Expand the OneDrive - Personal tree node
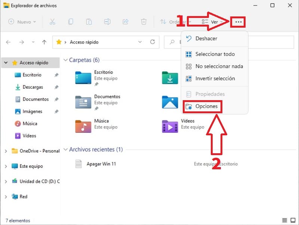The image size is (299, 225). (6, 151)
